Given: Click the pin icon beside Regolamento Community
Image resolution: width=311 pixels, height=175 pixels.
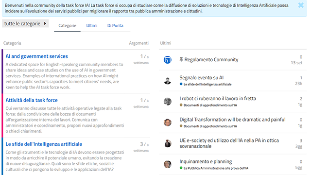Looking at the screenshot, I should [x=181, y=59].
